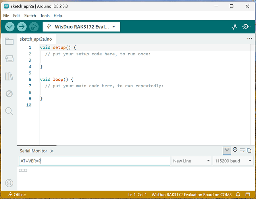Open the Sketchbook folder panel

9,41
